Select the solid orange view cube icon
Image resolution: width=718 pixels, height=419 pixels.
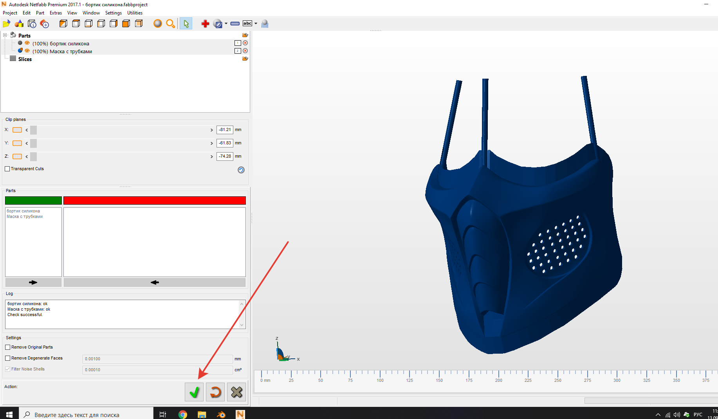point(126,24)
